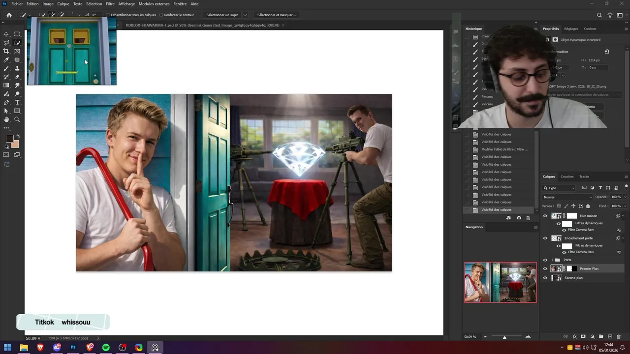Select the Move tool
Viewport: 630px width, 354px height.
click(6, 34)
